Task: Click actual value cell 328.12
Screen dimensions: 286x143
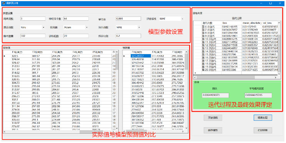Action: click(x=15, y=62)
